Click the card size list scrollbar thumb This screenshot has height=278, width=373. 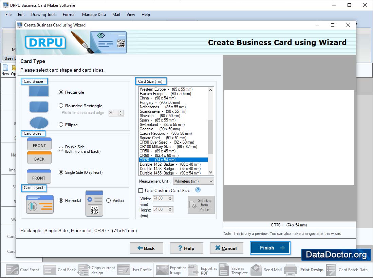tap(210, 137)
